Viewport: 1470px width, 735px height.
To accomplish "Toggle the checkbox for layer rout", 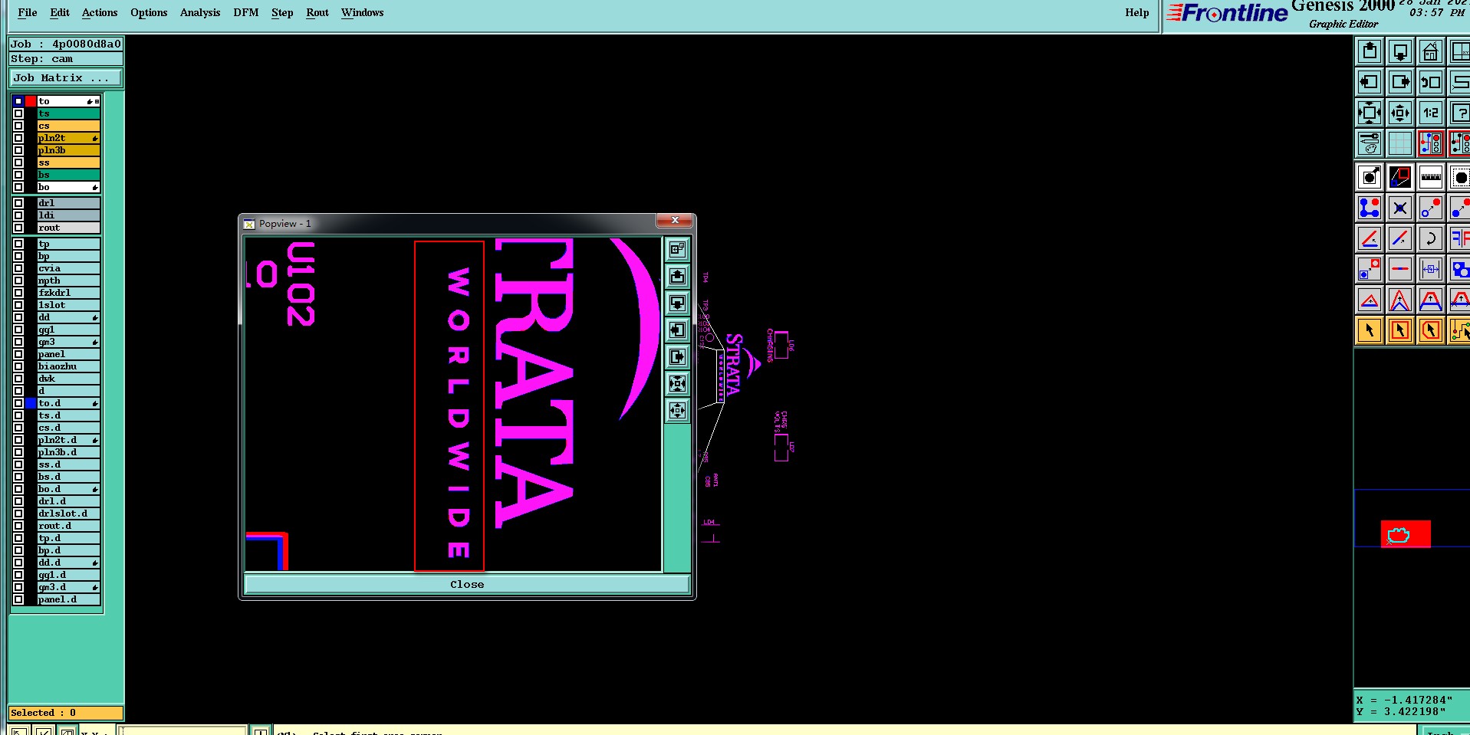I will (18, 228).
